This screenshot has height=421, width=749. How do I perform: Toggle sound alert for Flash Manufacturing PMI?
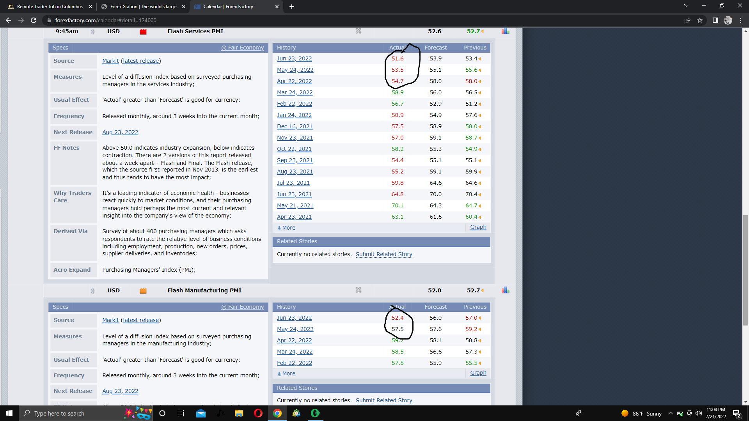pyautogui.click(x=92, y=291)
